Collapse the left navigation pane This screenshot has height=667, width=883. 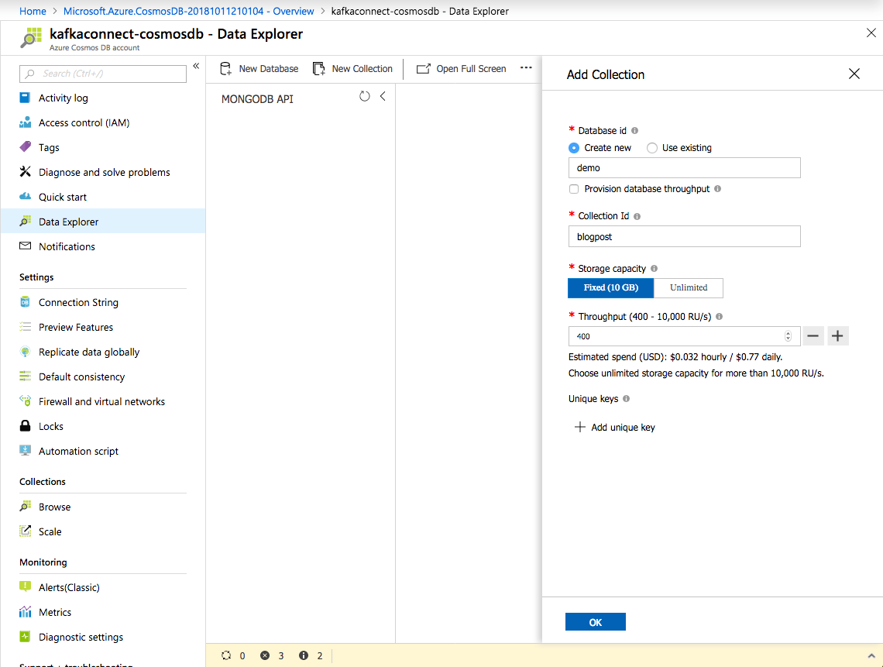tap(195, 66)
